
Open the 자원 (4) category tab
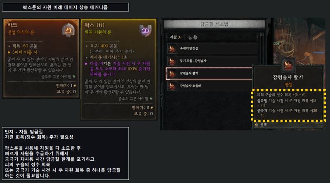click(x=176, y=37)
